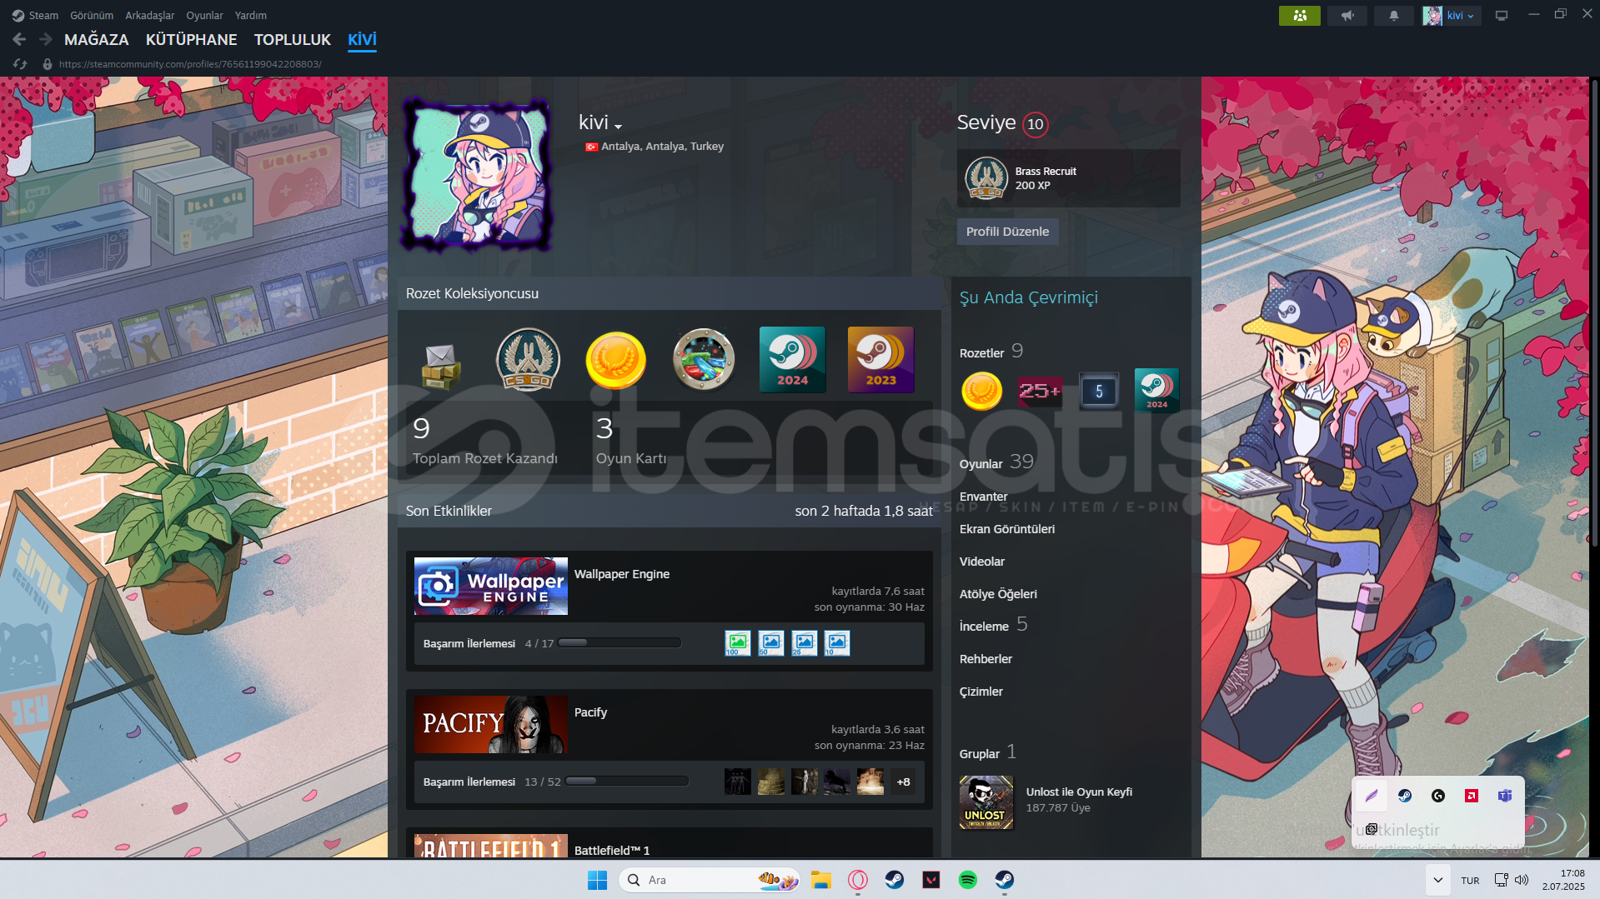Open the Rehberler link
This screenshot has height=899, width=1600.
pyautogui.click(x=986, y=659)
